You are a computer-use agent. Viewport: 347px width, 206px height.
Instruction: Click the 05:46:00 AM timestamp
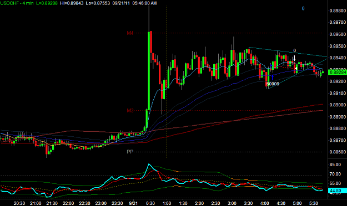[144, 3]
